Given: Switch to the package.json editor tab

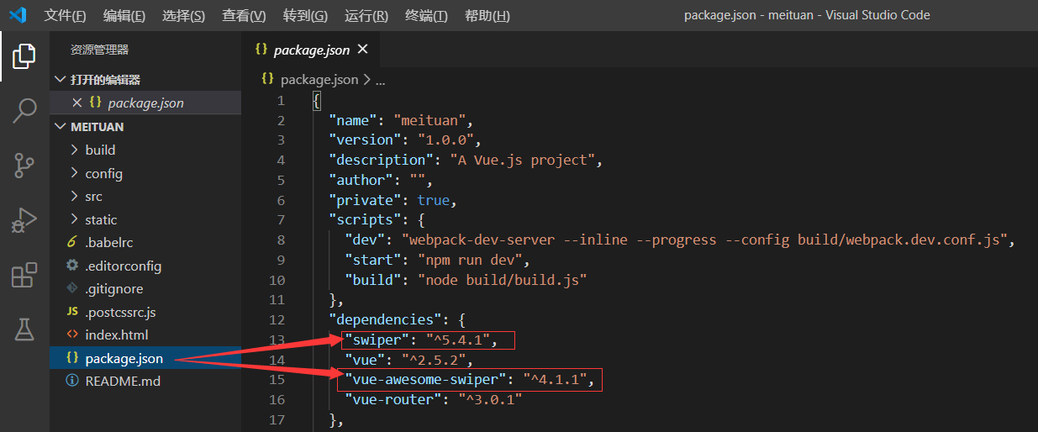Looking at the screenshot, I should tap(311, 50).
